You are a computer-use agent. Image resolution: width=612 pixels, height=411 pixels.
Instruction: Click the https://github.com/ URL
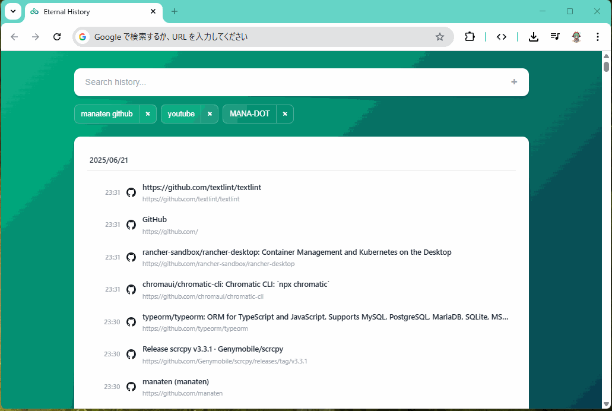coord(170,232)
